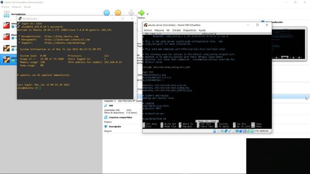The width and height of the screenshot is (310, 174).
Task: Click the ubuntu server VM window title icon
Action: pyautogui.click(x=145, y=25)
